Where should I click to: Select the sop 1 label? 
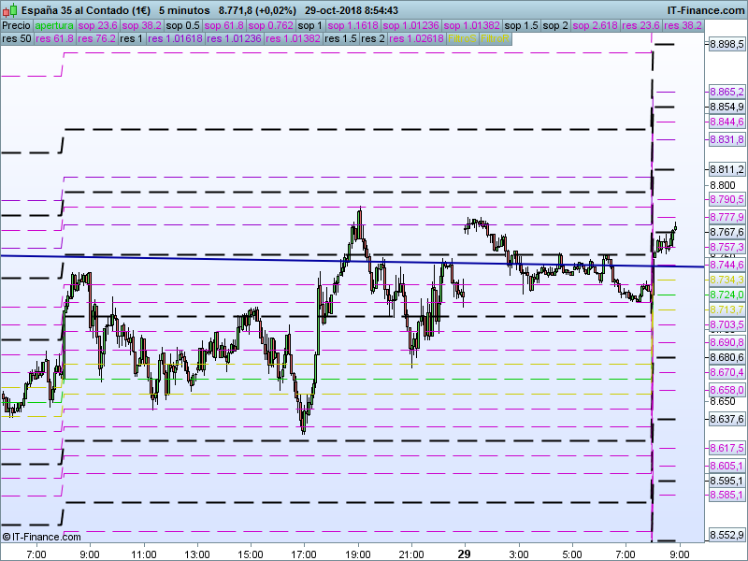[310, 26]
